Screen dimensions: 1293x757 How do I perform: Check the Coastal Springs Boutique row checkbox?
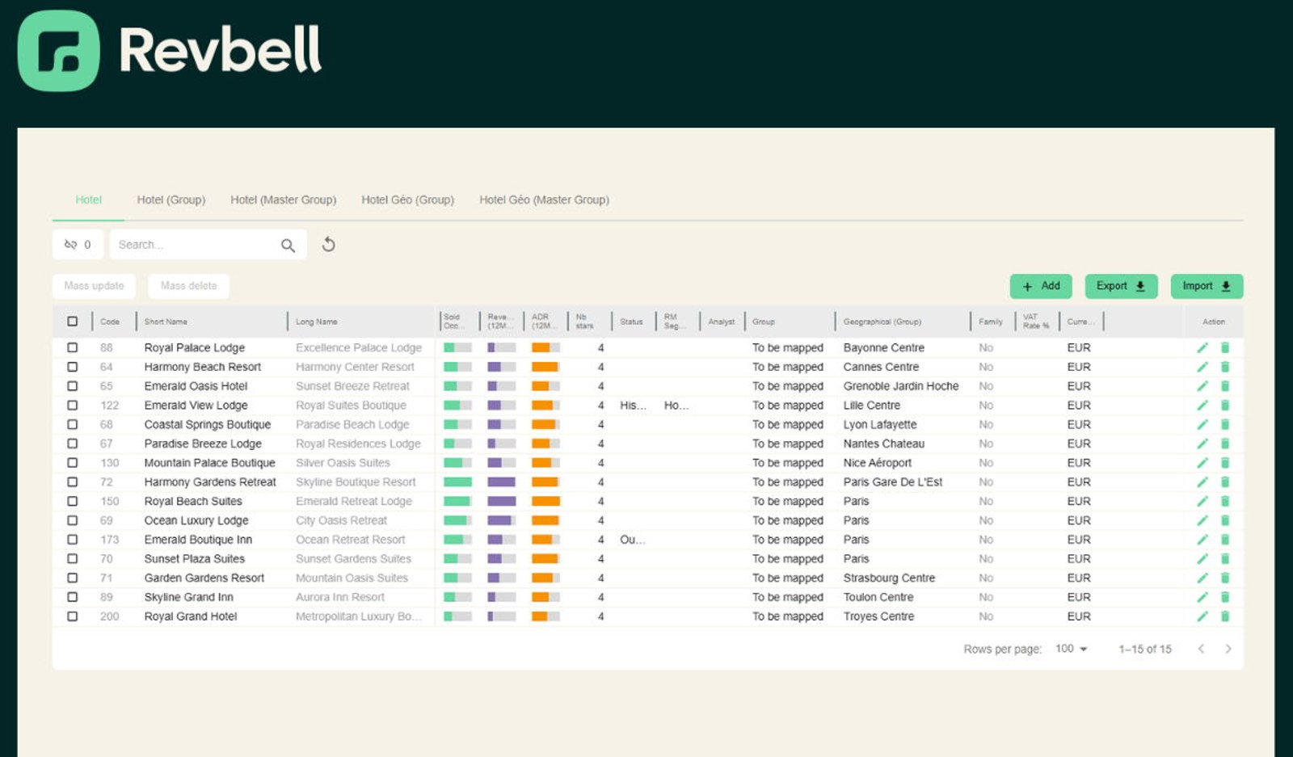coord(73,424)
